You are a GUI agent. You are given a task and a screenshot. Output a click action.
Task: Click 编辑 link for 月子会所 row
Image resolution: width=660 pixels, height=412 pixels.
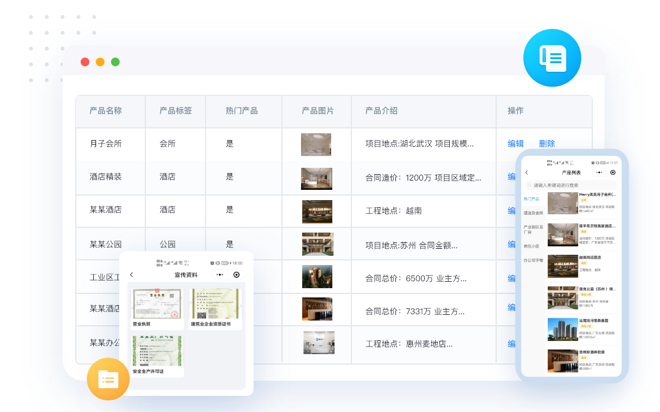(x=515, y=144)
